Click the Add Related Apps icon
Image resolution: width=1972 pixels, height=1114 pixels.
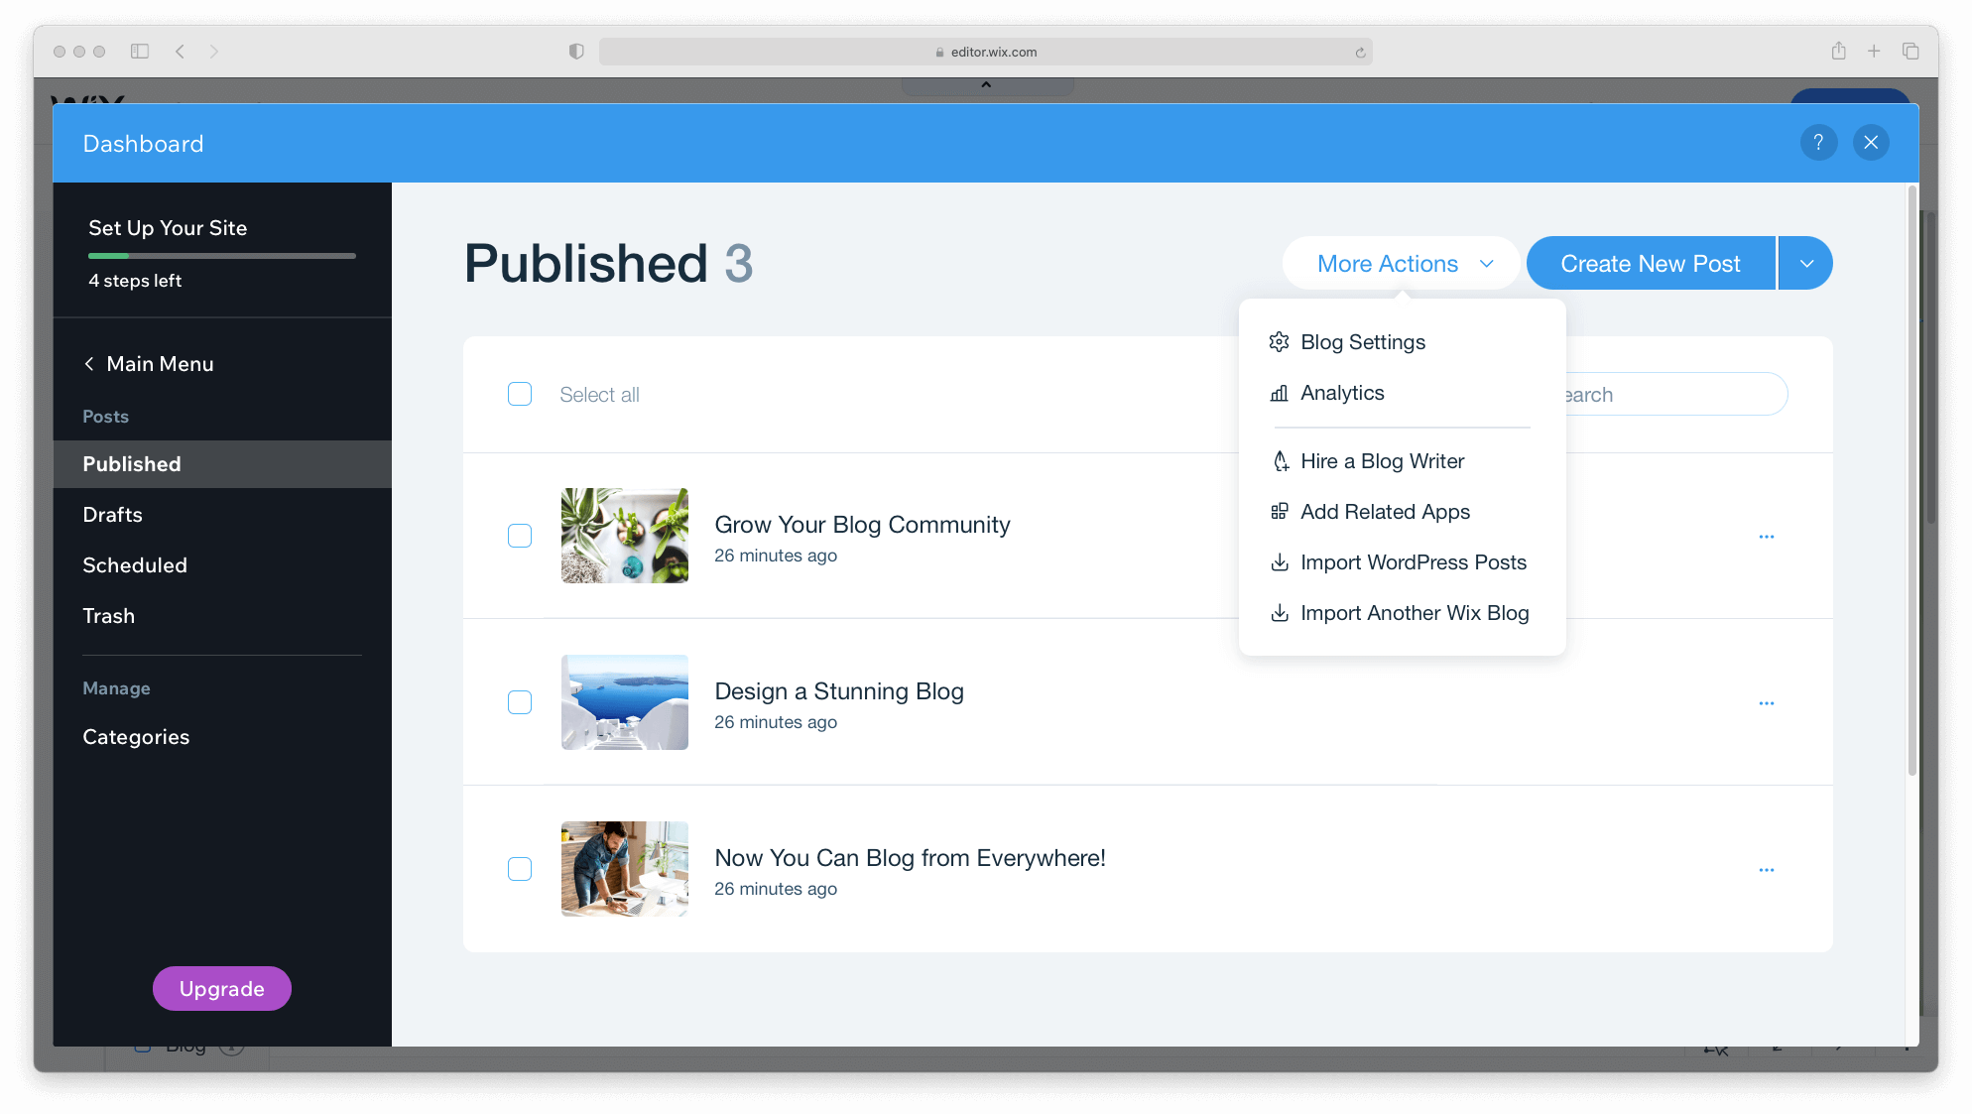point(1278,511)
